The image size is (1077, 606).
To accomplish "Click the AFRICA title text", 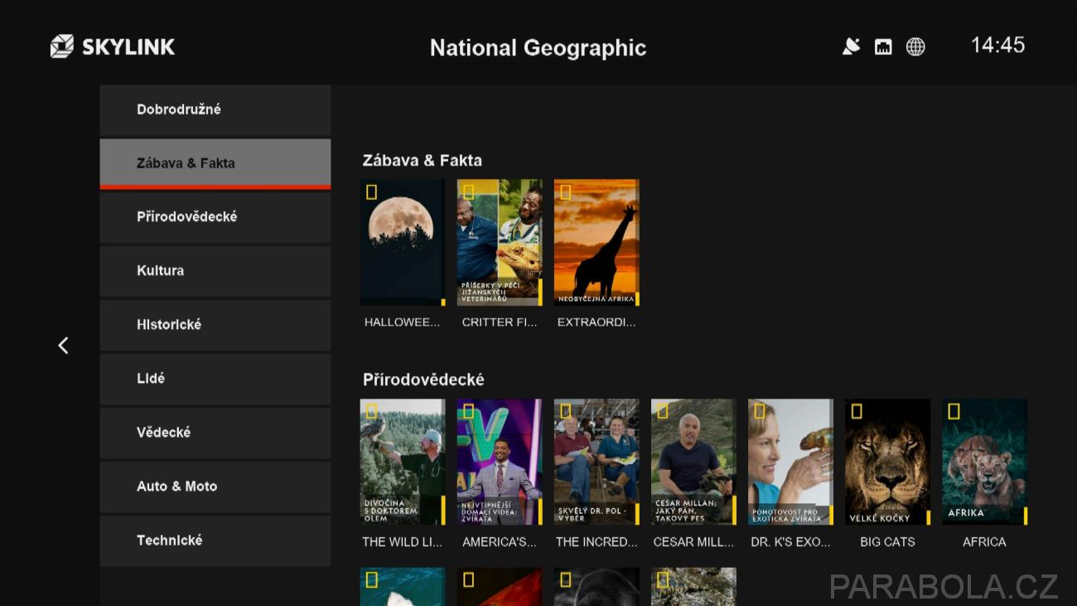I will 984,542.
